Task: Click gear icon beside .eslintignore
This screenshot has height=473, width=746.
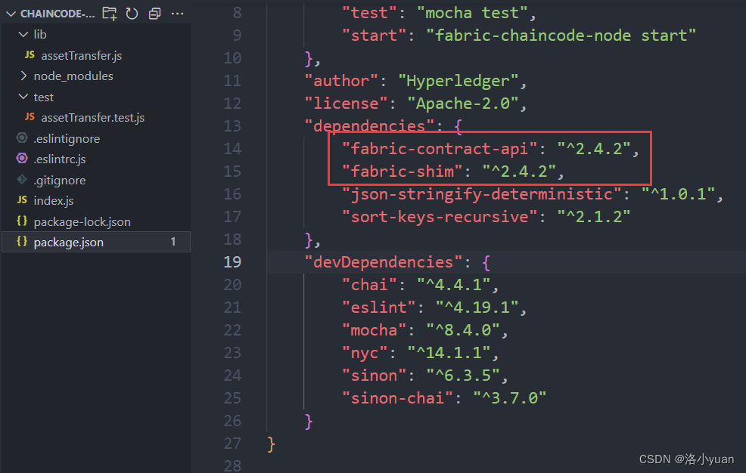Action: click(x=22, y=138)
